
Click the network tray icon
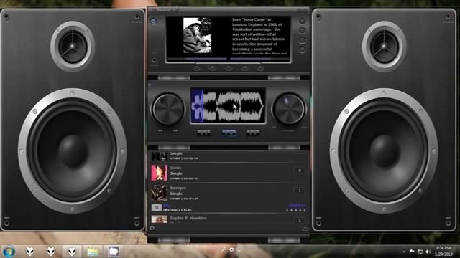420,252
